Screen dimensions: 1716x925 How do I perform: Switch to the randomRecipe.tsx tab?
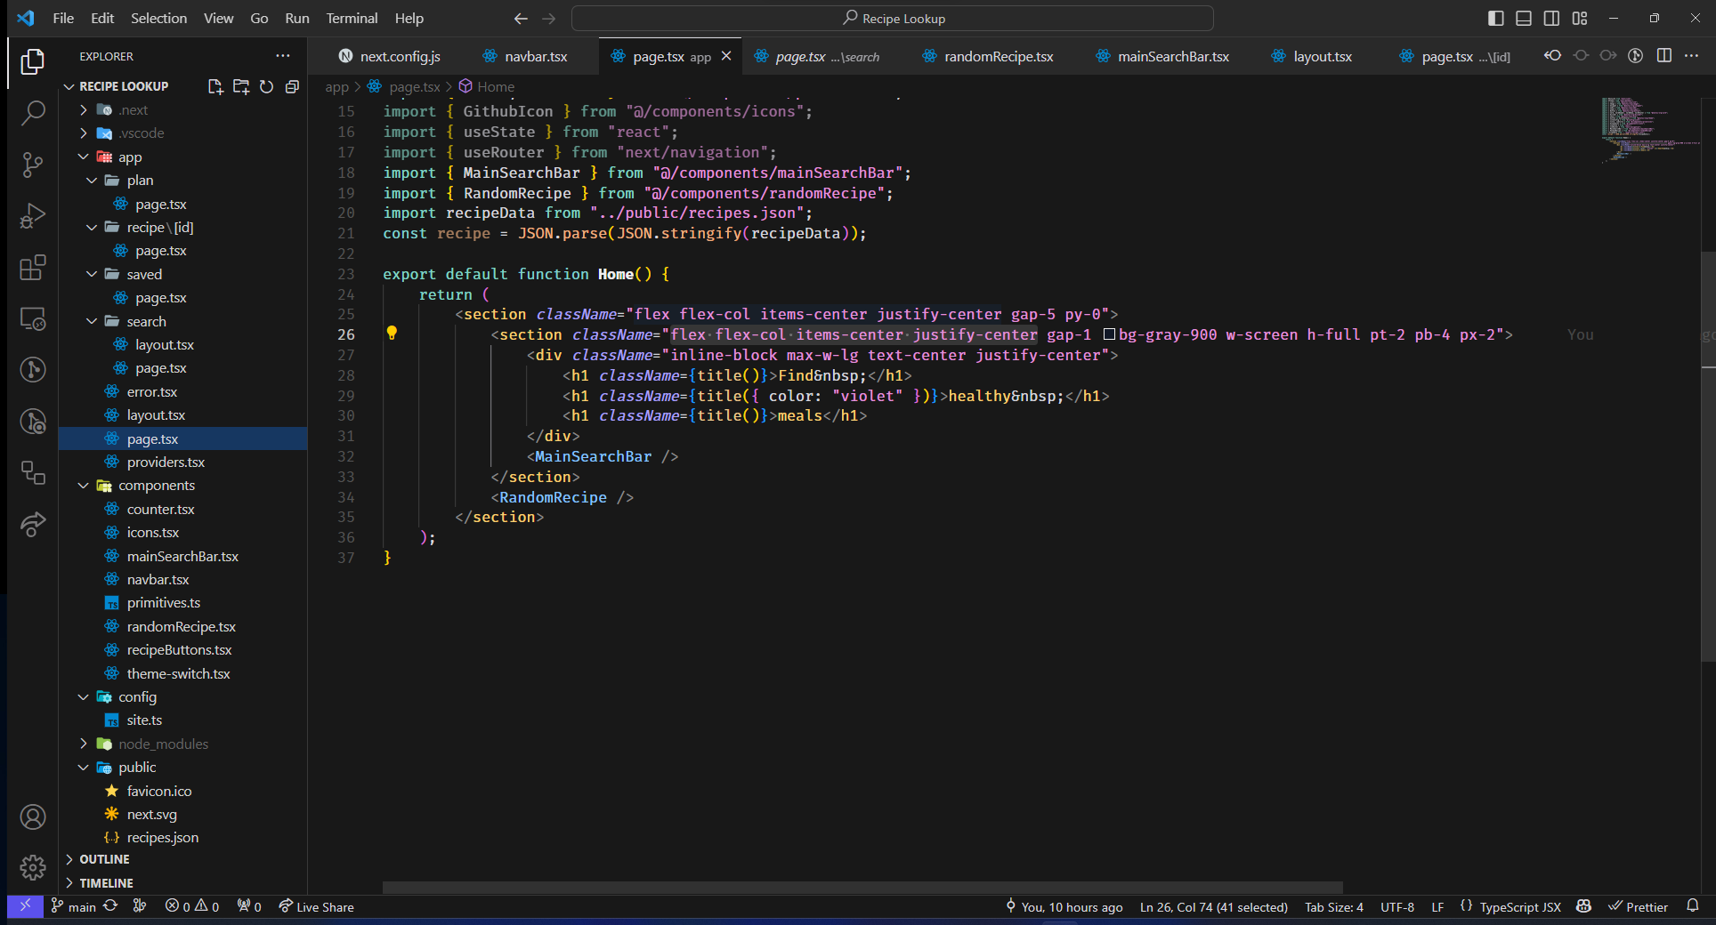[x=998, y=56]
